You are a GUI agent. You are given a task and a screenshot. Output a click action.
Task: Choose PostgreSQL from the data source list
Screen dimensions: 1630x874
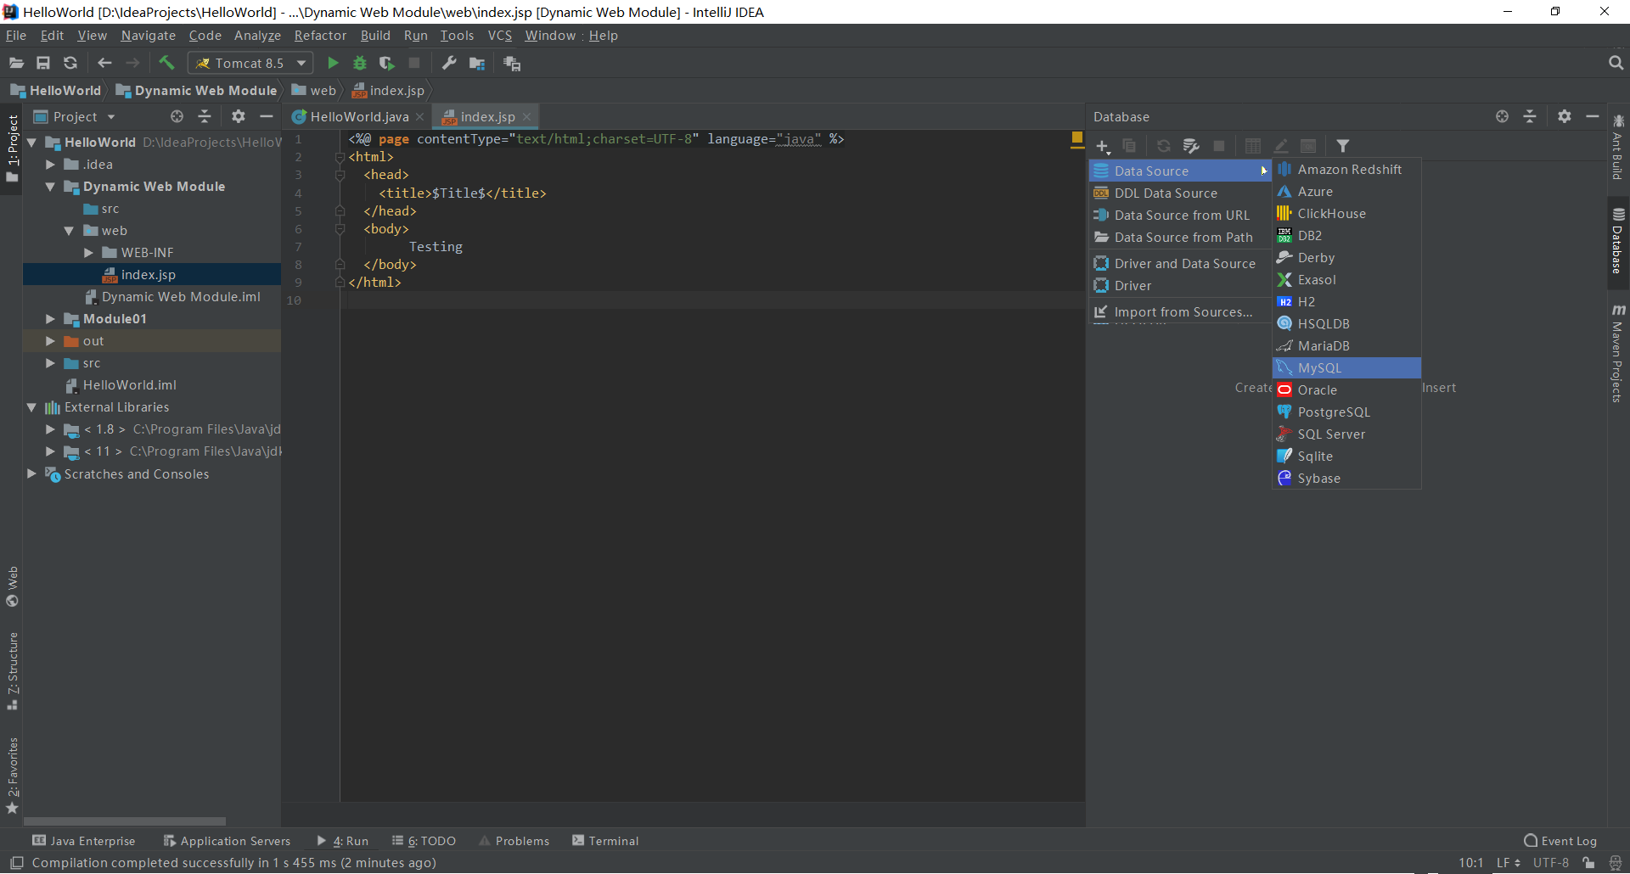click(1346, 412)
